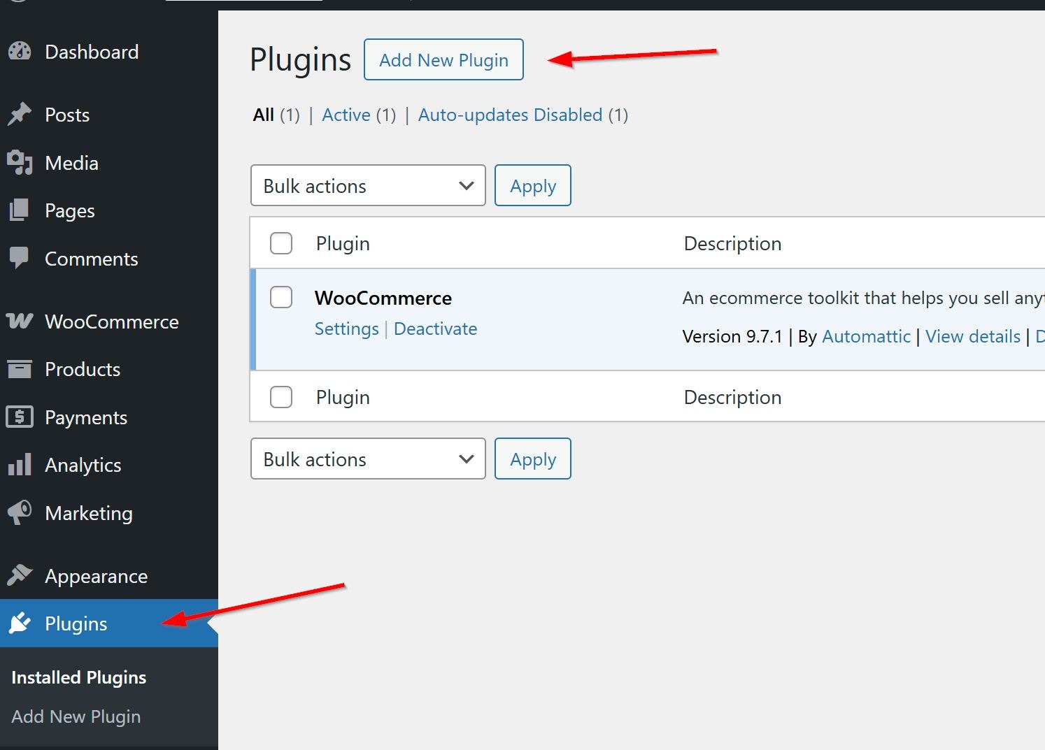The image size is (1045, 750).
Task: Open WooCommerce using its W icon
Action: [20, 321]
